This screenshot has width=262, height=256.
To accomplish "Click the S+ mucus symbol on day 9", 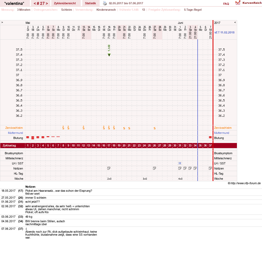I will [x=68, y=127].
